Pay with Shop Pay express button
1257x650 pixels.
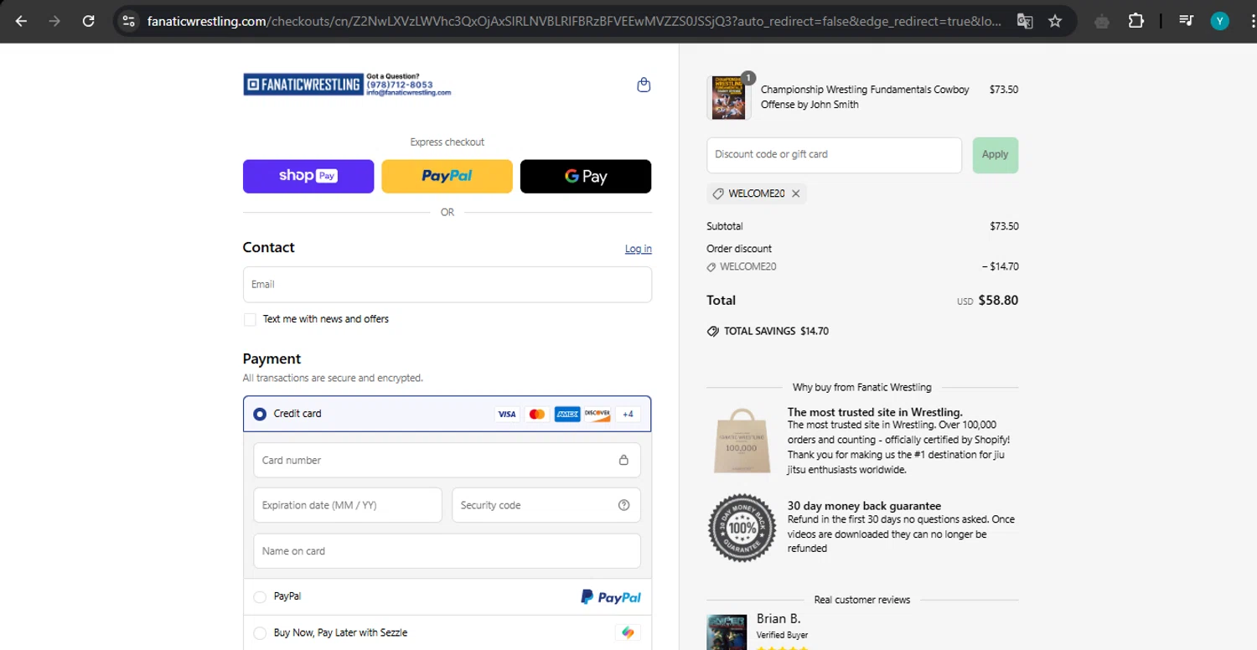click(308, 176)
